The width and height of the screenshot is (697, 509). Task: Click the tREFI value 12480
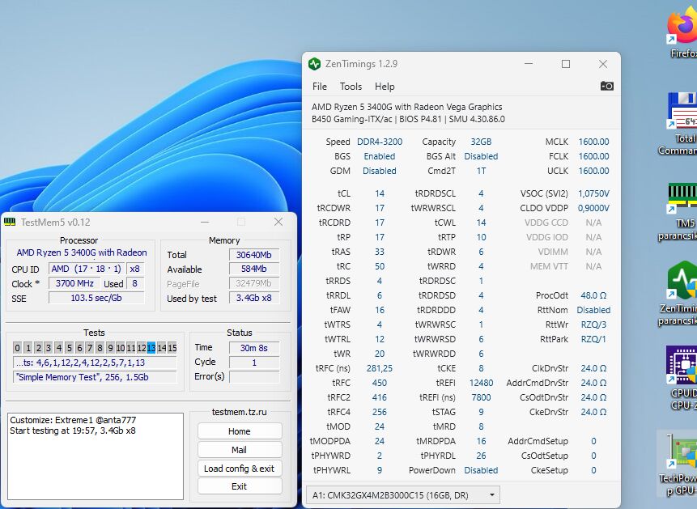click(481, 383)
